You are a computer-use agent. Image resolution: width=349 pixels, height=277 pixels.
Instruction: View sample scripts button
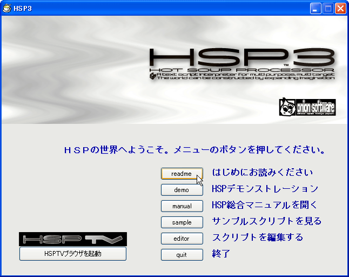click(x=182, y=222)
